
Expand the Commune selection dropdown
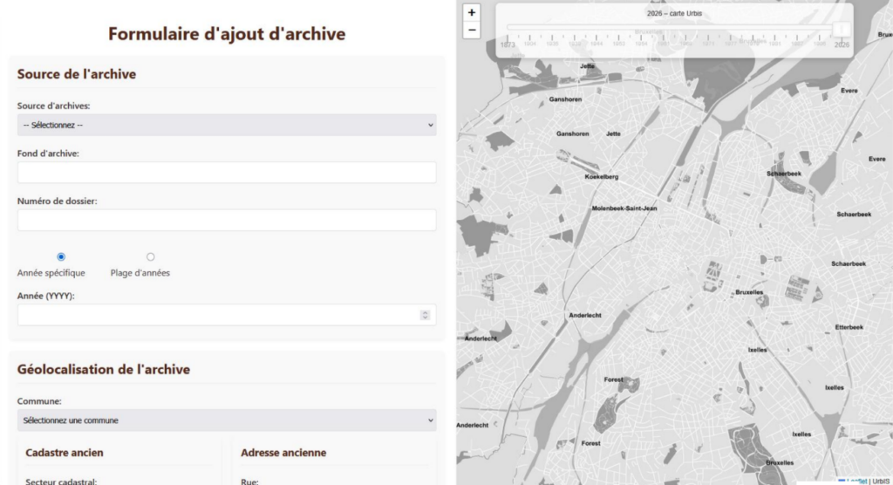227,420
